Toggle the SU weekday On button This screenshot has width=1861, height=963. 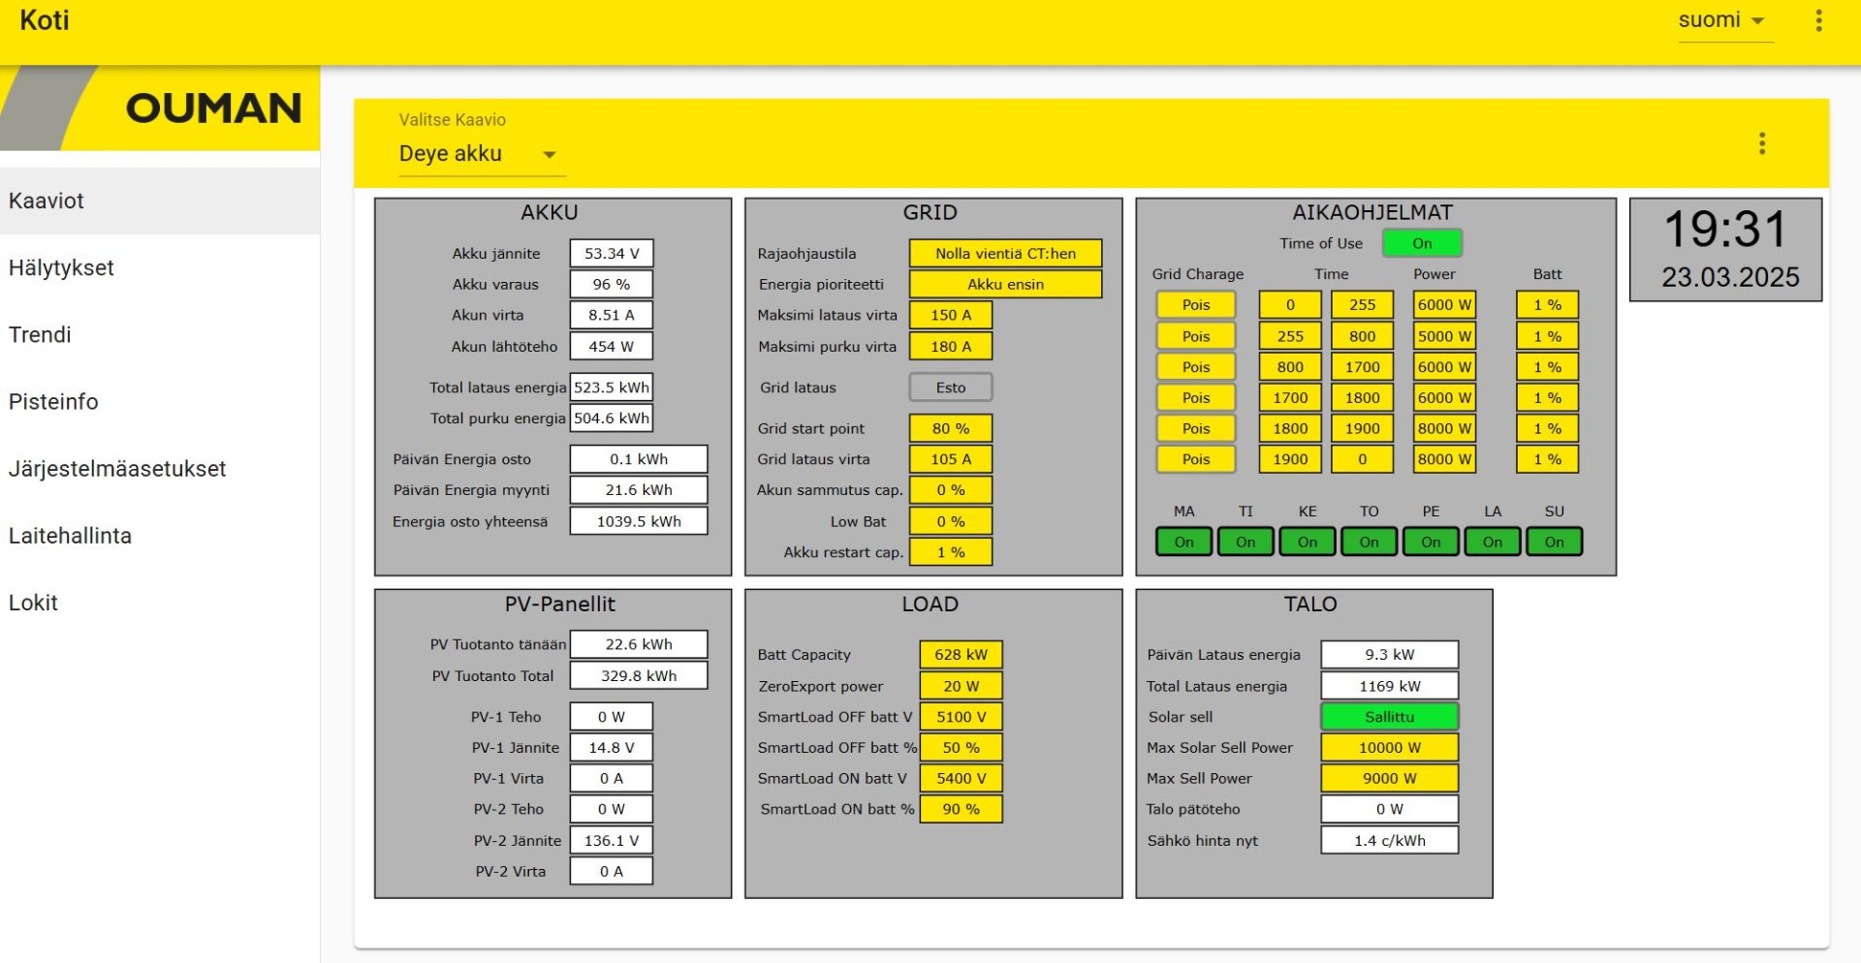point(1554,542)
